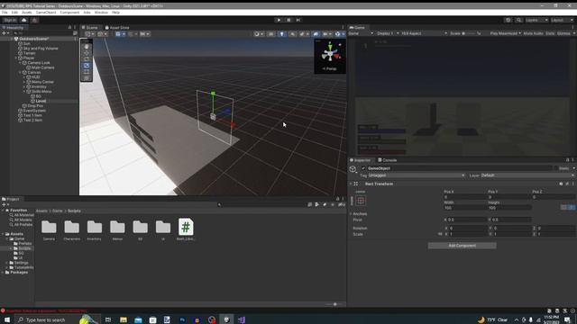
Task: Select the Scale tool in Scene overlay
Action: (87, 66)
